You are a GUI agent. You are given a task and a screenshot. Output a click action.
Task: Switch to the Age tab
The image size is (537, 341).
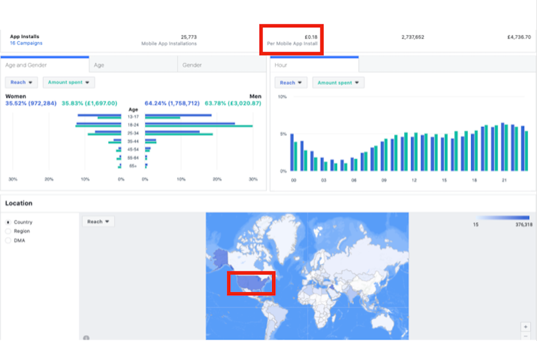coord(133,65)
